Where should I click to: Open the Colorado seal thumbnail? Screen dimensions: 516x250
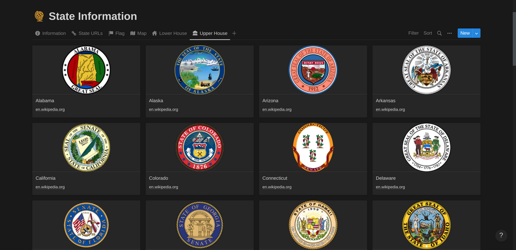coord(200,147)
